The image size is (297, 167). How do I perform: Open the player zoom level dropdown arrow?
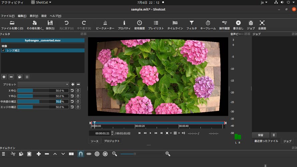click(171, 133)
